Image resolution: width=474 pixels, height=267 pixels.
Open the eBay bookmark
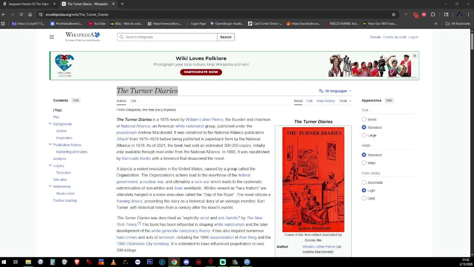126,24
